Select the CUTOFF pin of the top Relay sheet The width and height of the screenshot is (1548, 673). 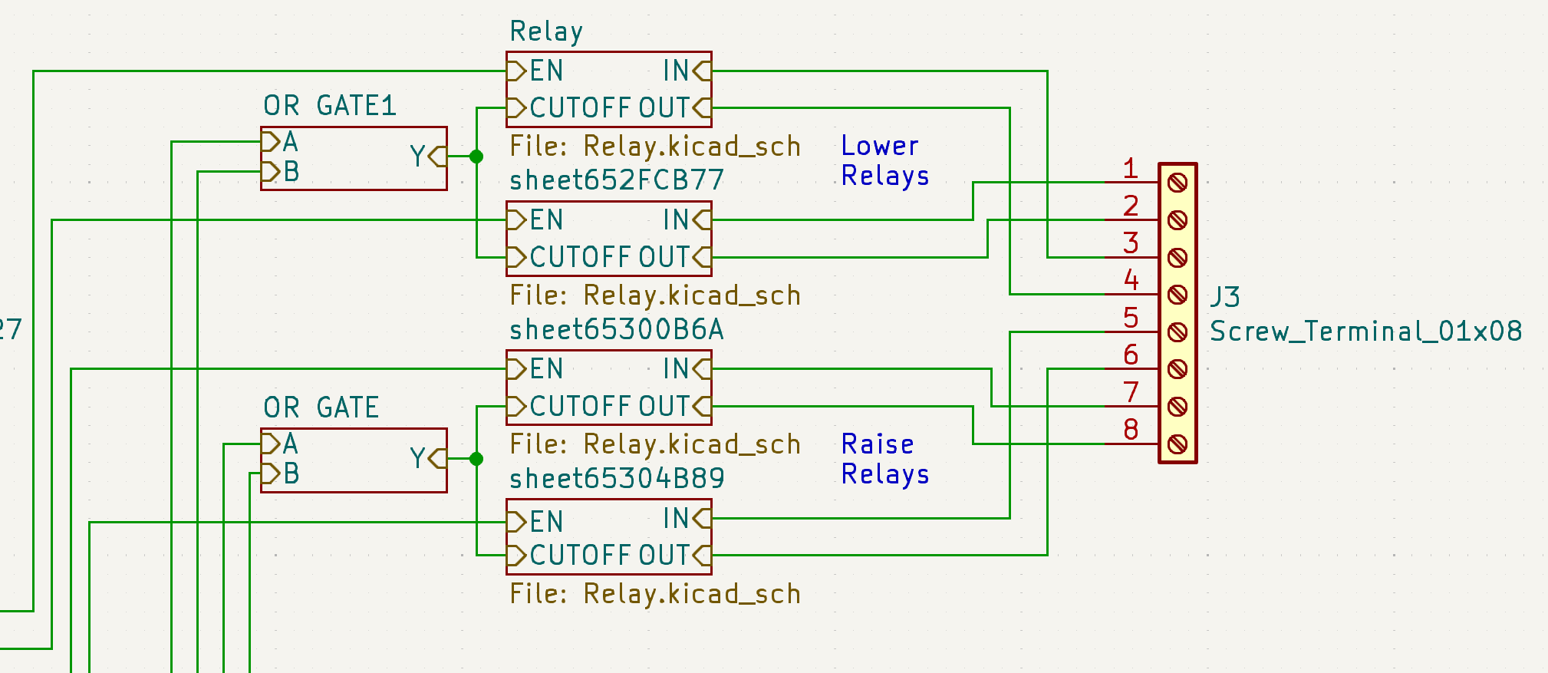point(569,108)
